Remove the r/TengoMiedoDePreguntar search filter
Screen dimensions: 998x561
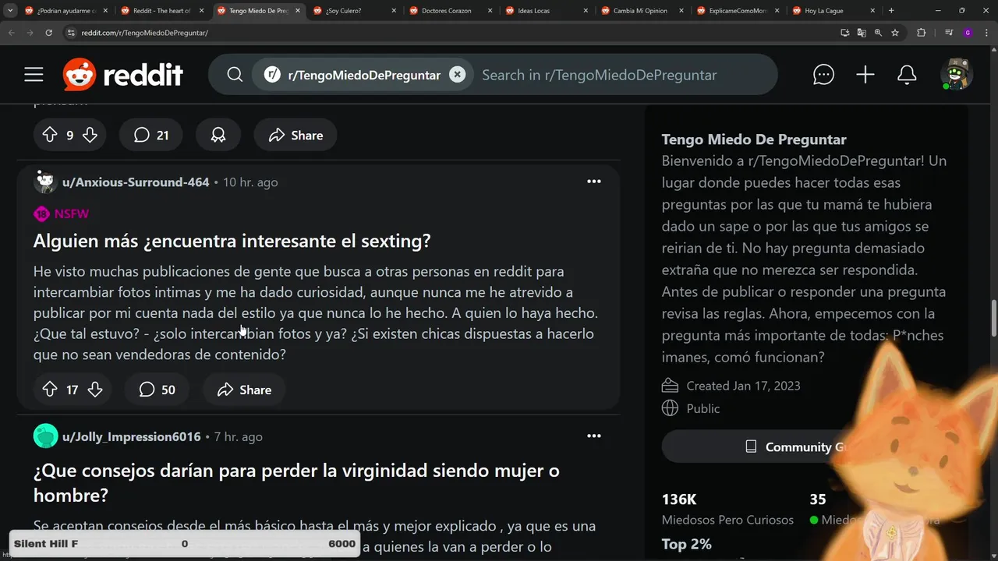458,75
